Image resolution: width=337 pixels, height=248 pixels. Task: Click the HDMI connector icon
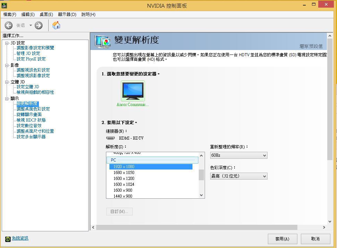coord(110,138)
